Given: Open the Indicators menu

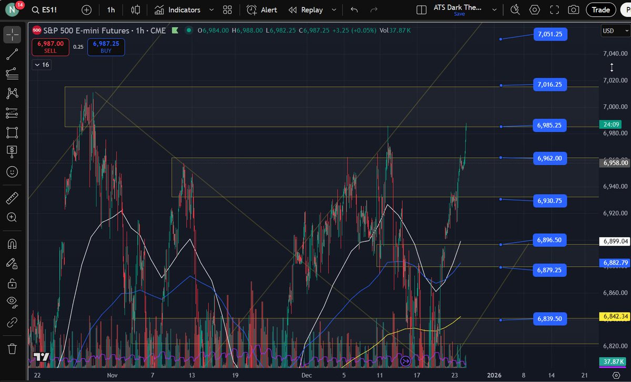Looking at the screenshot, I should [177, 10].
